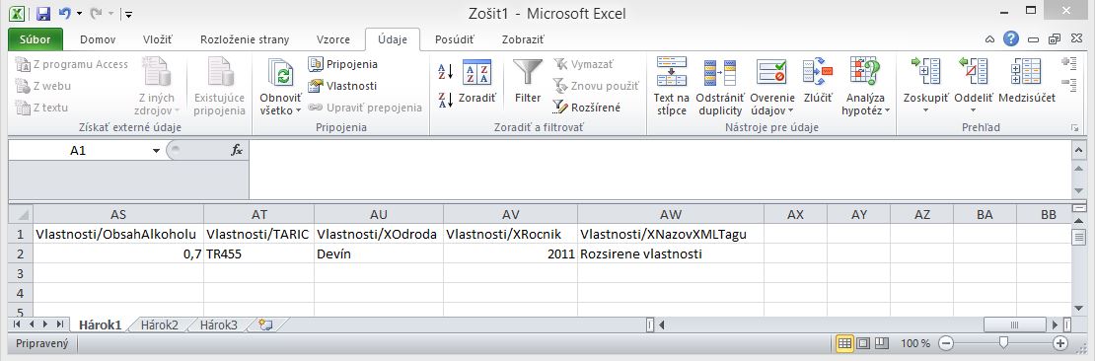Sort descending with the Z-A icon

click(x=446, y=100)
